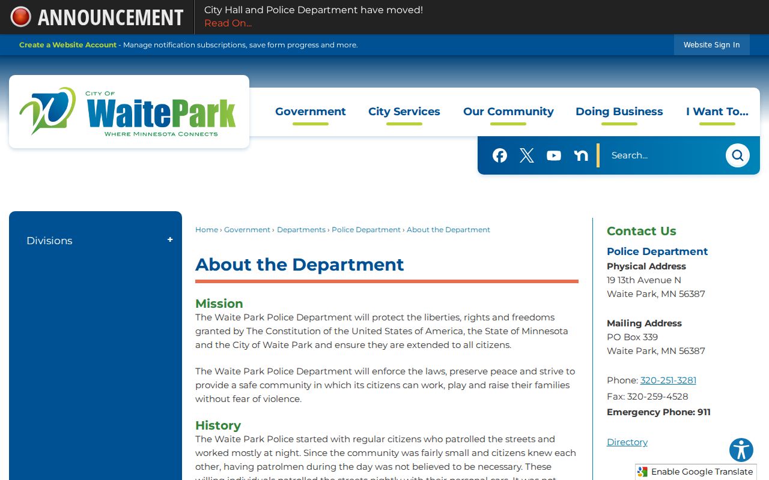The height and width of the screenshot is (480, 769).
Task: Click the 'Emergency Phone: 911' text
Action: [658, 412]
